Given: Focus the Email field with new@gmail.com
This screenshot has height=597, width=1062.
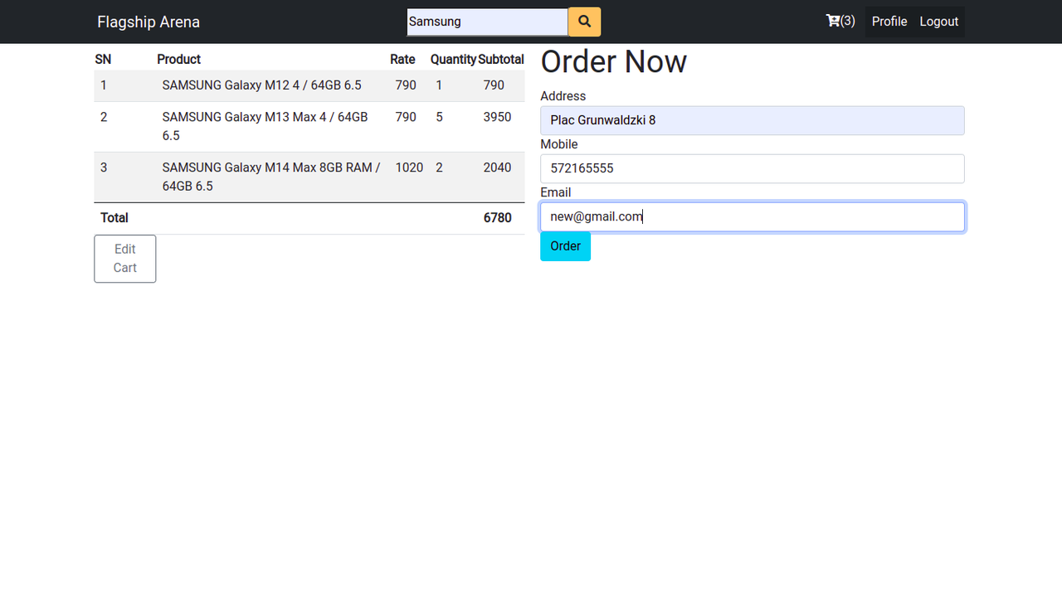Looking at the screenshot, I should pyautogui.click(x=752, y=216).
